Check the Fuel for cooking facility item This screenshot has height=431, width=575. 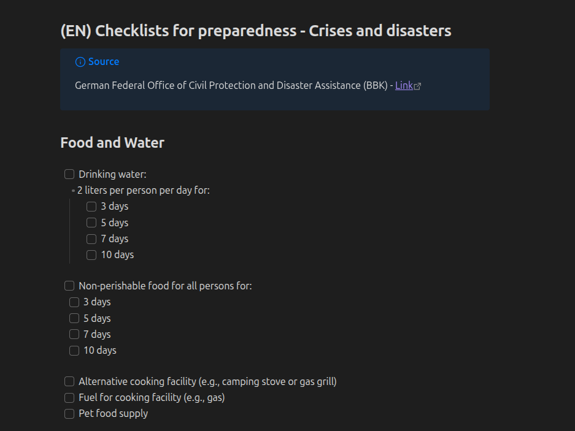tap(69, 397)
